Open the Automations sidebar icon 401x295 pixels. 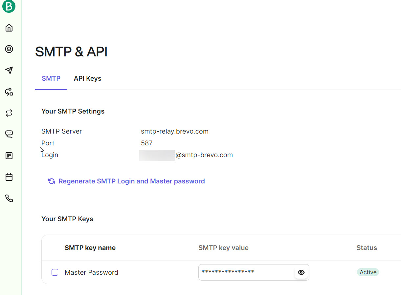9,92
